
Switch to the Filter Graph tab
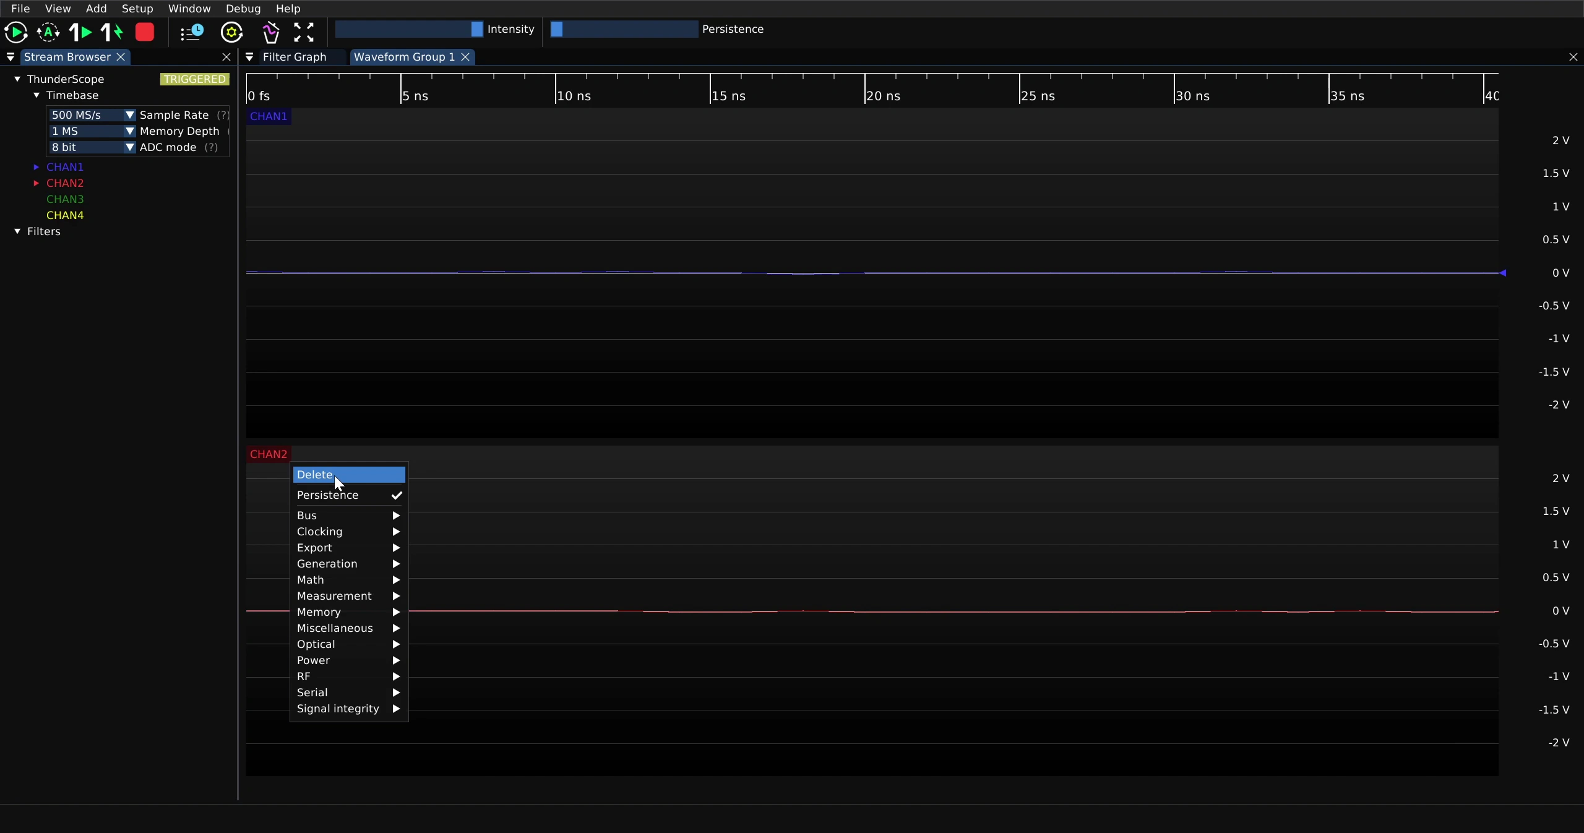(x=295, y=57)
